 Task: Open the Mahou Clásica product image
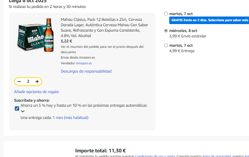click(36, 34)
